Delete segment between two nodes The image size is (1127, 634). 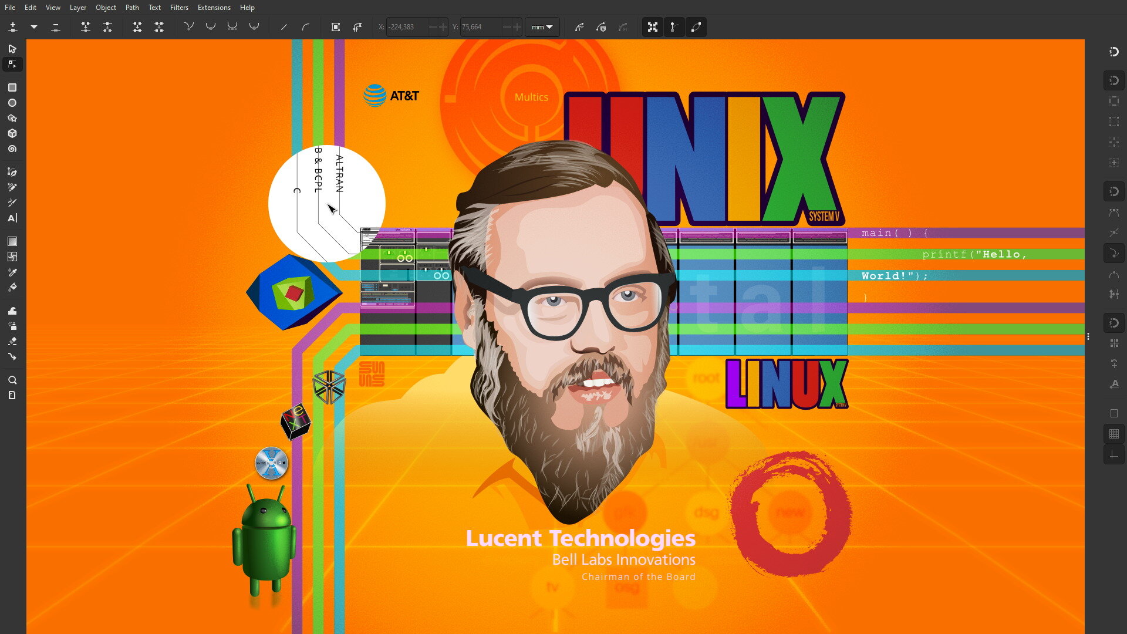[x=159, y=27]
